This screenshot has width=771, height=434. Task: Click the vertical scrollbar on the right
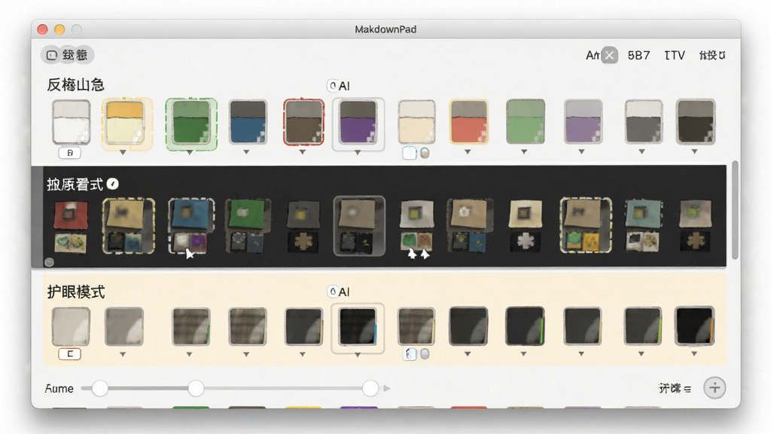735,209
